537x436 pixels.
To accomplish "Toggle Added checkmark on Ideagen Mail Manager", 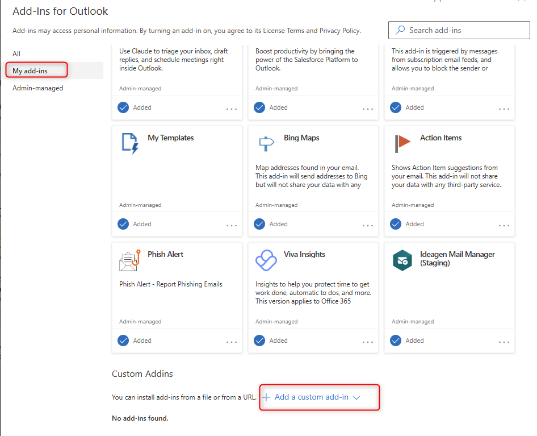I will 396,341.
